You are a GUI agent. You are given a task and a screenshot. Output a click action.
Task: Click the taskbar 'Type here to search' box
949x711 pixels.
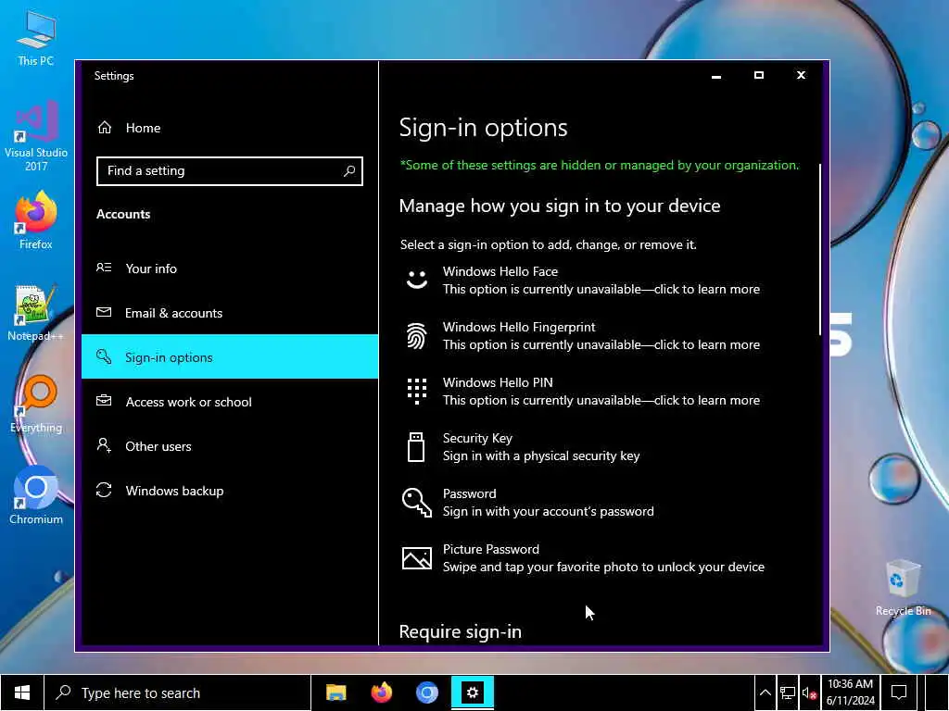(x=177, y=692)
